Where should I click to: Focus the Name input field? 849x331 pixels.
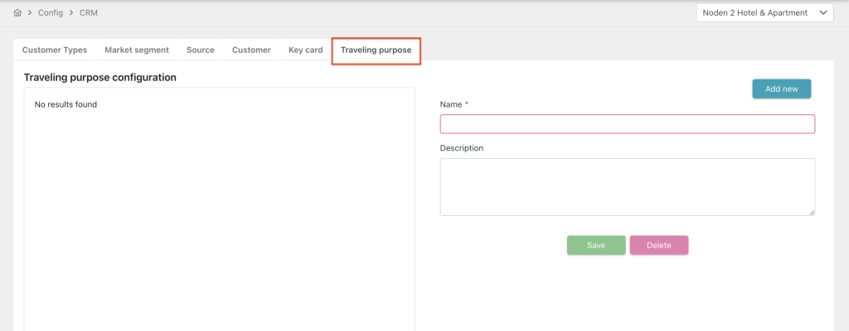627,124
